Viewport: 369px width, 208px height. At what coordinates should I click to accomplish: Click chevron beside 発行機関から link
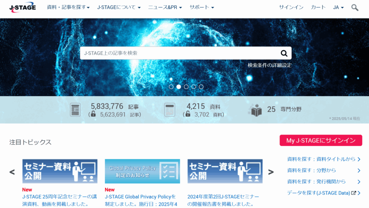pyautogui.click(x=359, y=182)
